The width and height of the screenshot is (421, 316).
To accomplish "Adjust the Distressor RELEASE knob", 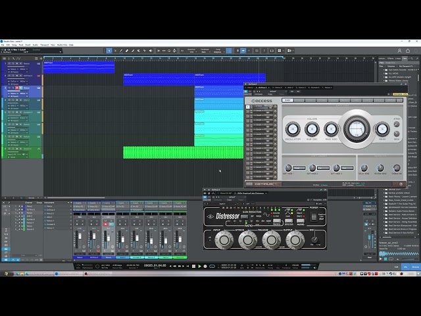I will point(271,240).
